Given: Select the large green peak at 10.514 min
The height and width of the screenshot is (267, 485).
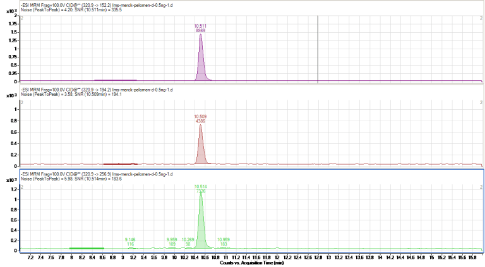Looking at the screenshot, I should (201, 222).
